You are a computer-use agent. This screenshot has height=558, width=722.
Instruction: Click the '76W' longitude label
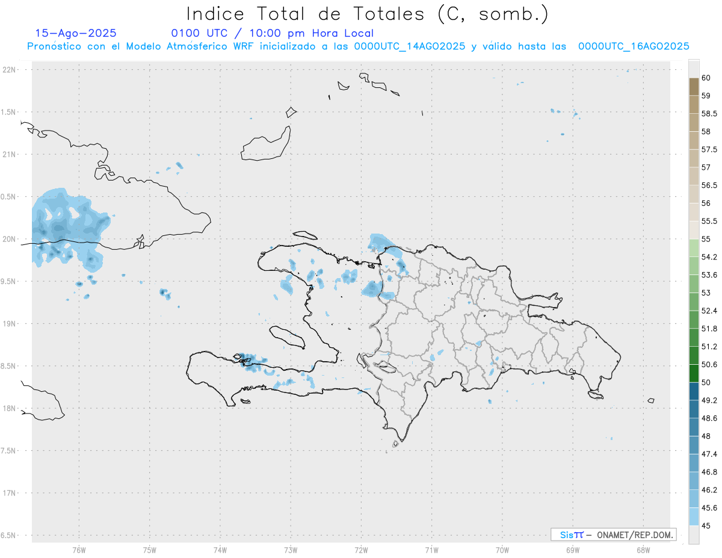pos(79,550)
